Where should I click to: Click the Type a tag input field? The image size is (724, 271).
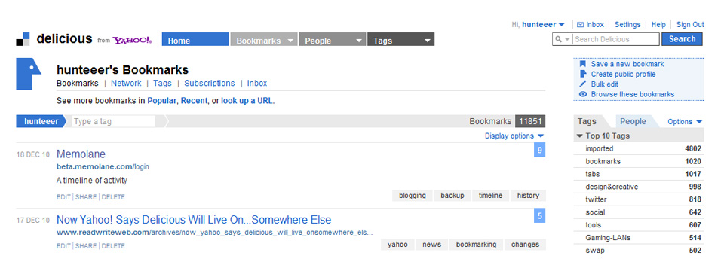114,122
